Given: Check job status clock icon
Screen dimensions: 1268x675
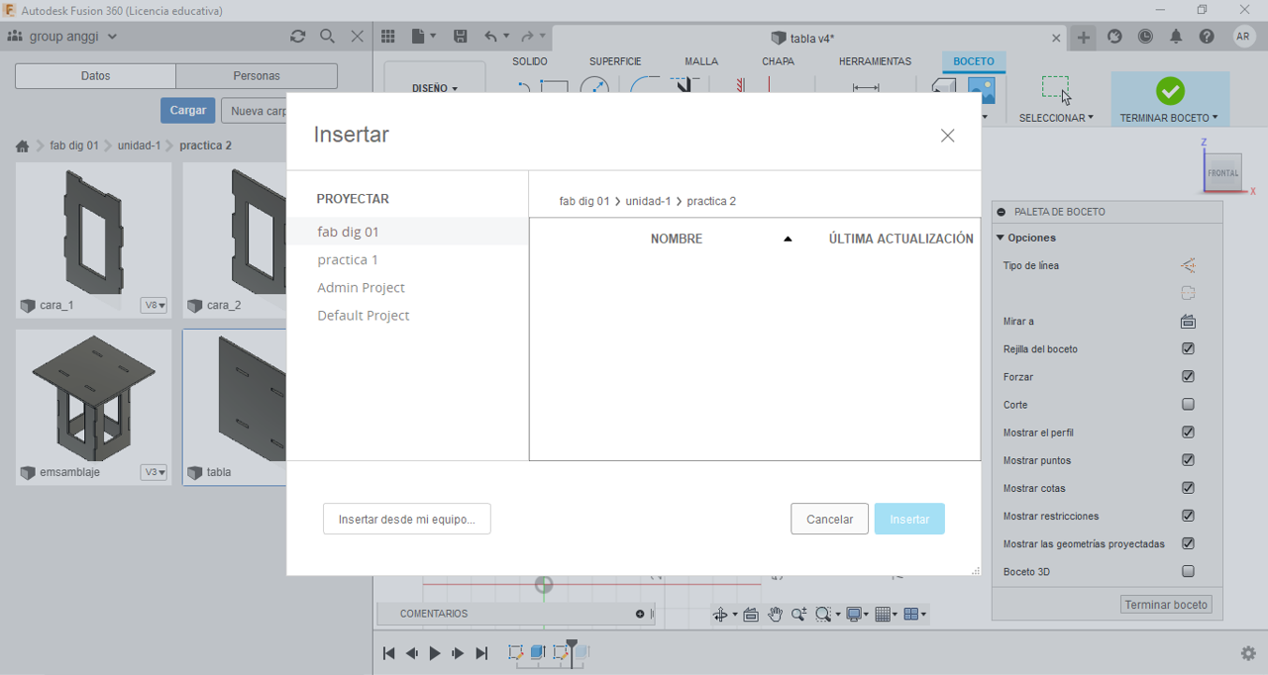Looking at the screenshot, I should tap(1146, 37).
